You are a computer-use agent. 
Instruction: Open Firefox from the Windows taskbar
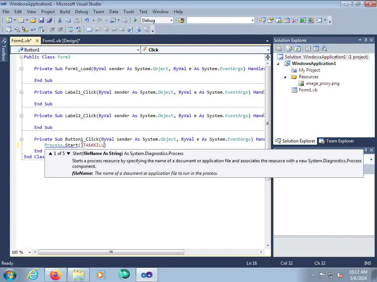coord(56,275)
